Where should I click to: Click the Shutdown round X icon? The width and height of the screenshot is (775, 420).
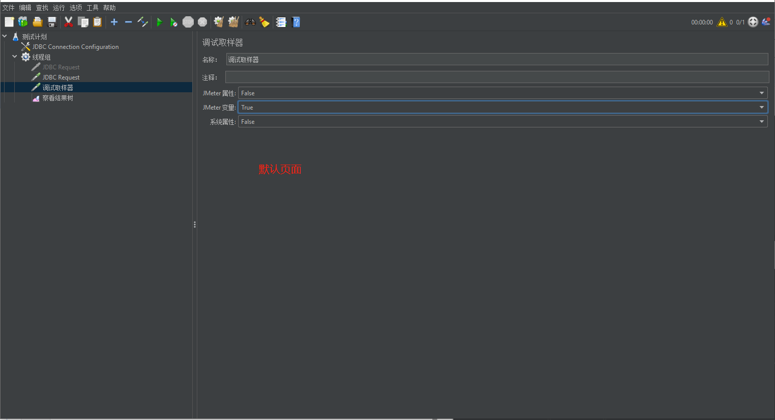202,22
